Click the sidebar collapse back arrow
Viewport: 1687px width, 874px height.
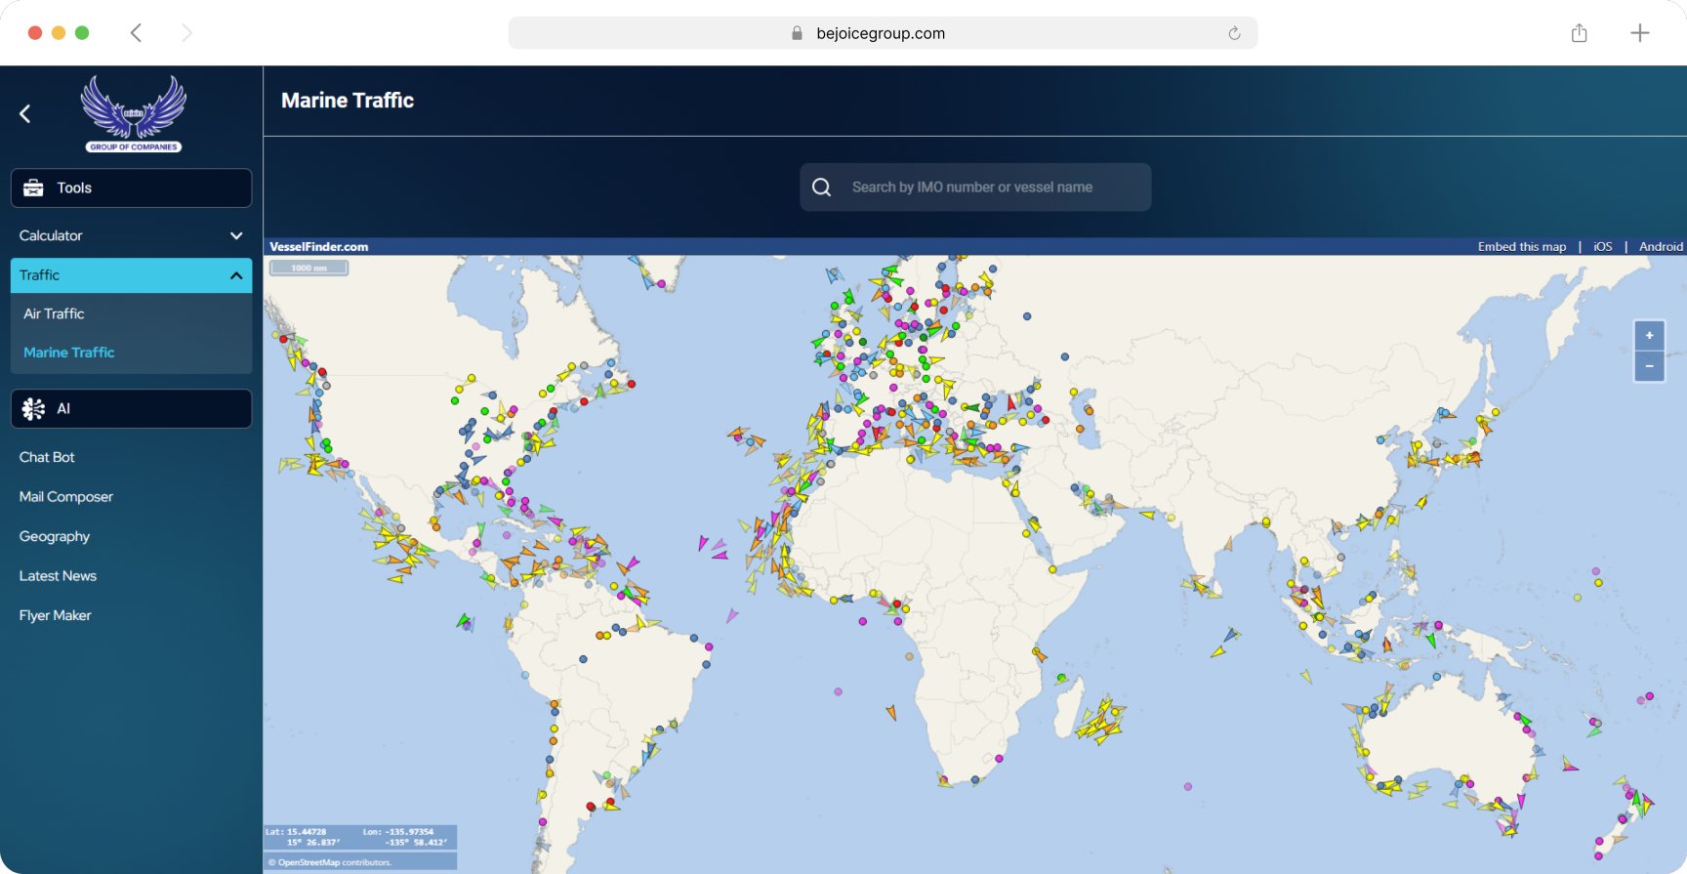pyautogui.click(x=25, y=114)
